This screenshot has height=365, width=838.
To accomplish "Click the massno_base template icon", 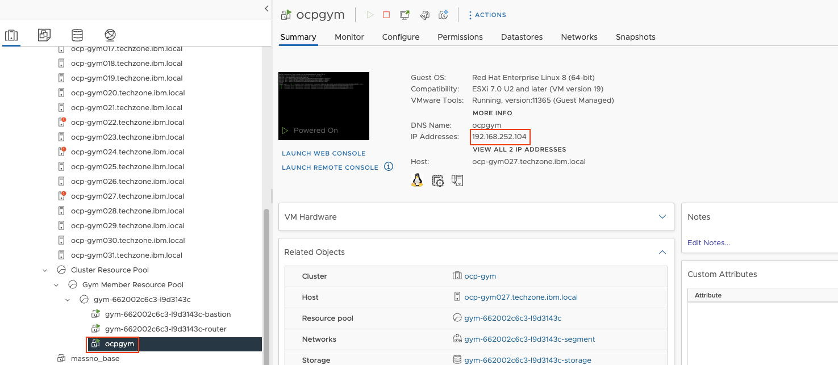I will tap(61, 358).
